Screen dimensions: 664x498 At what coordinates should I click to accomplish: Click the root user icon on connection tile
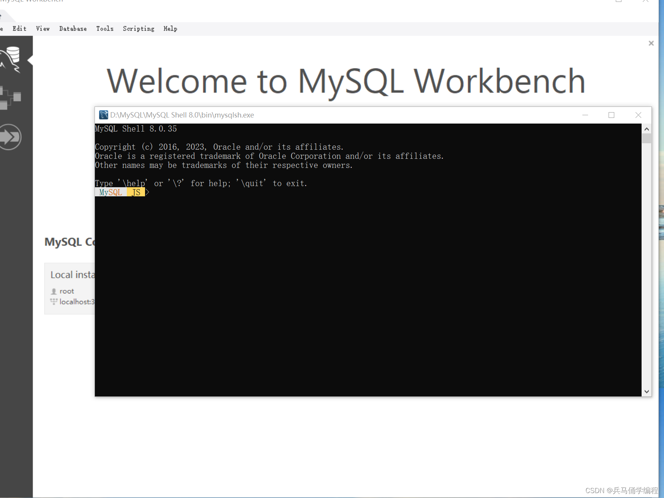pos(54,291)
